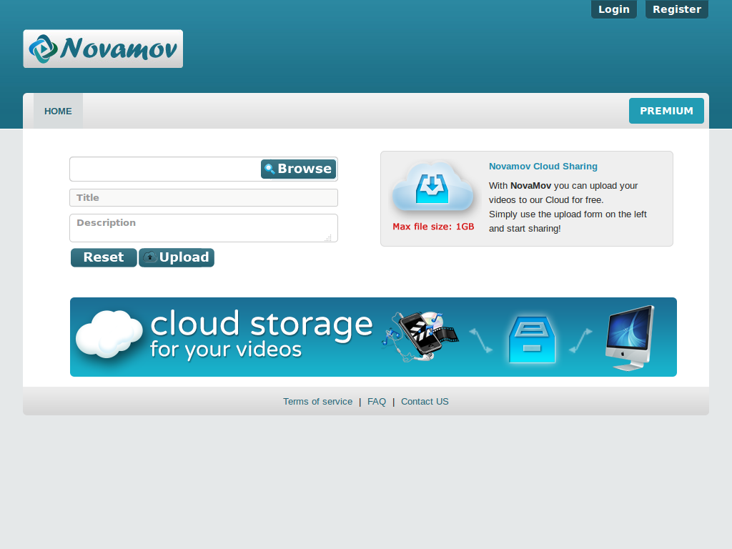
Task: Click the blue file drawer icon in banner
Action: coord(532,340)
